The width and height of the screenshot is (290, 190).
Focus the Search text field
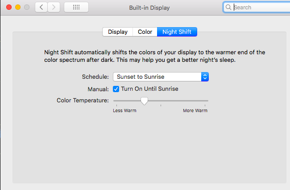(x=259, y=8)
